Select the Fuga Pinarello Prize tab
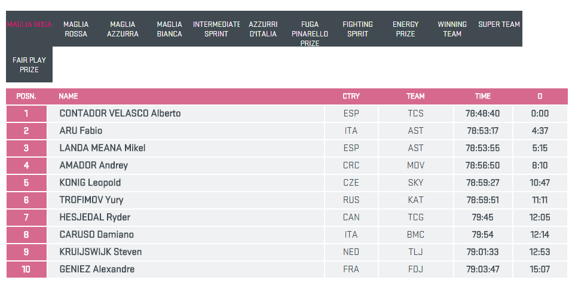Viewport: 572px width, 283px height. tap(310, 34)
